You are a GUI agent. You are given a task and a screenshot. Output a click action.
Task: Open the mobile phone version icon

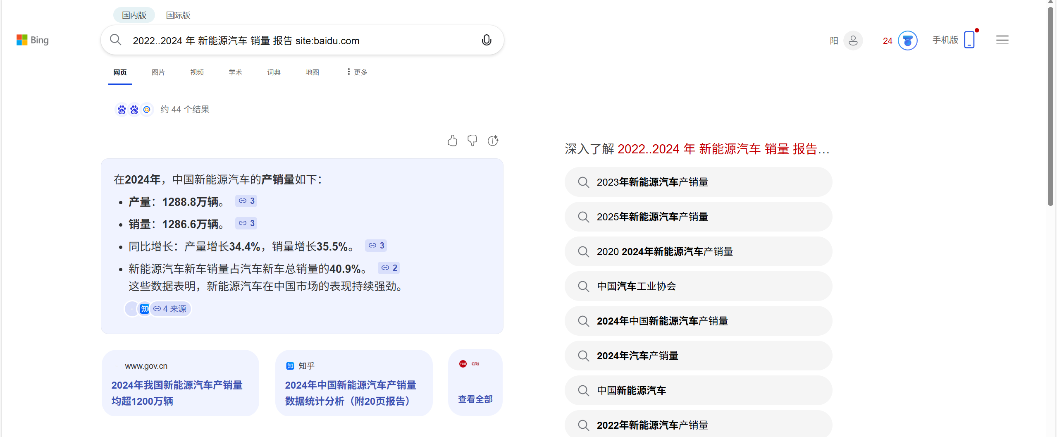pos(969,40)
